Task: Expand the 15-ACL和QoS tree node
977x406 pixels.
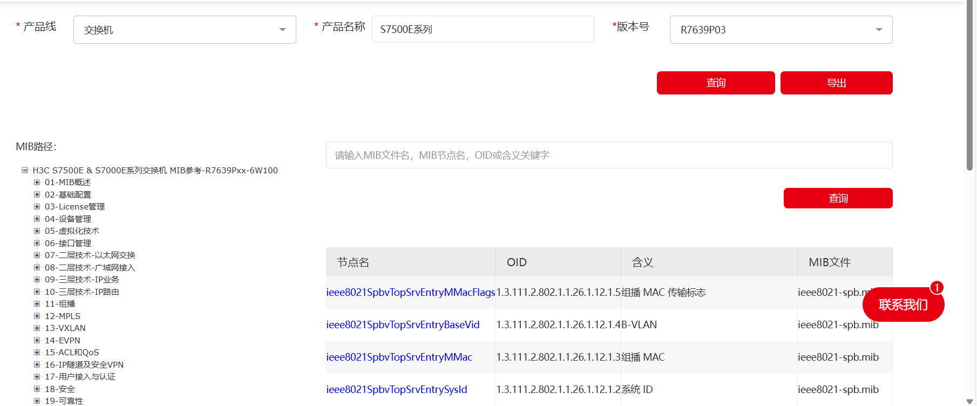Action: (37, 353)
